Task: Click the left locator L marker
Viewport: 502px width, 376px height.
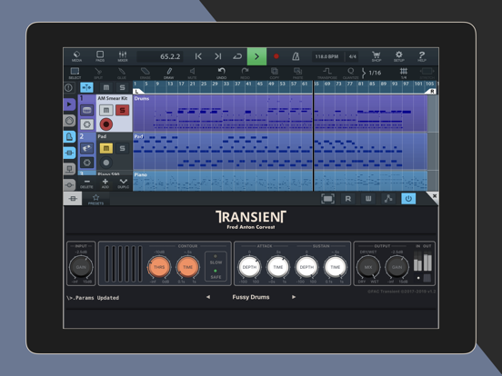Action: click(137, 92)
